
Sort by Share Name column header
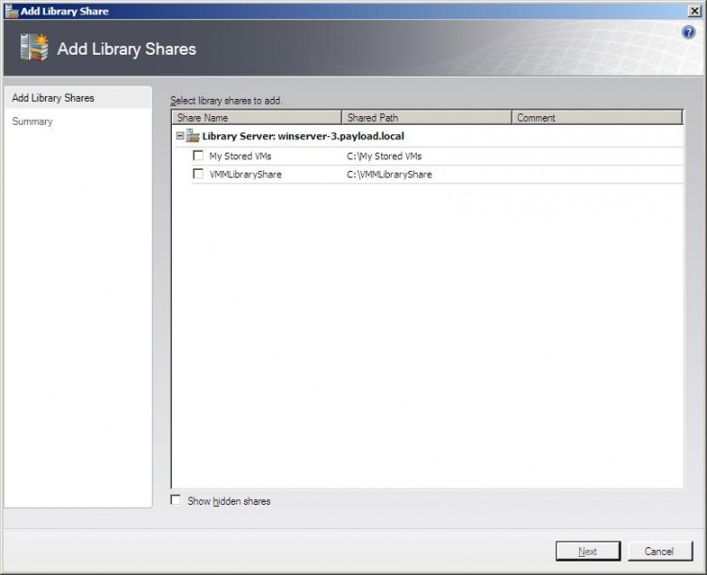point(256,118)
